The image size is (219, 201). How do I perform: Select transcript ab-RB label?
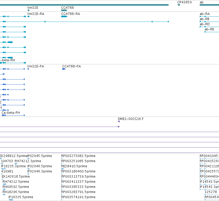point(205,19)
